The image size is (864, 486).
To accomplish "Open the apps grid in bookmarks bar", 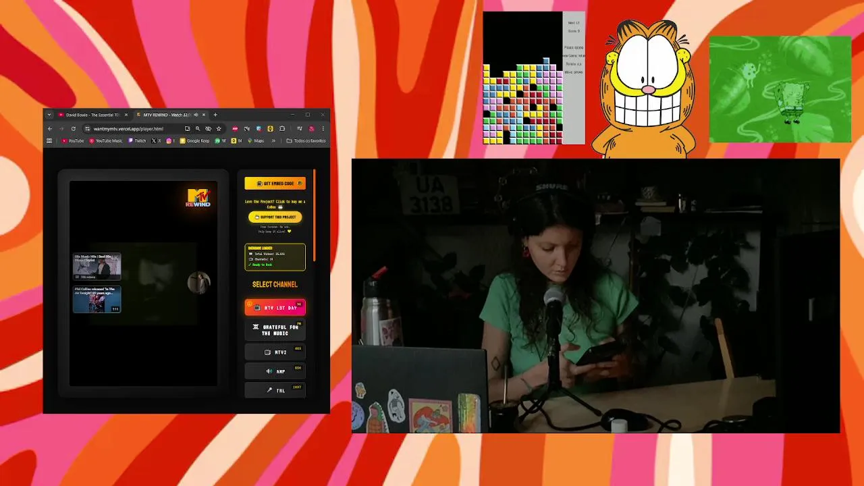I will [49, 140].
